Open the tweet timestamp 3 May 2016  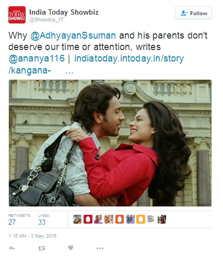click(x=32, y=236)
